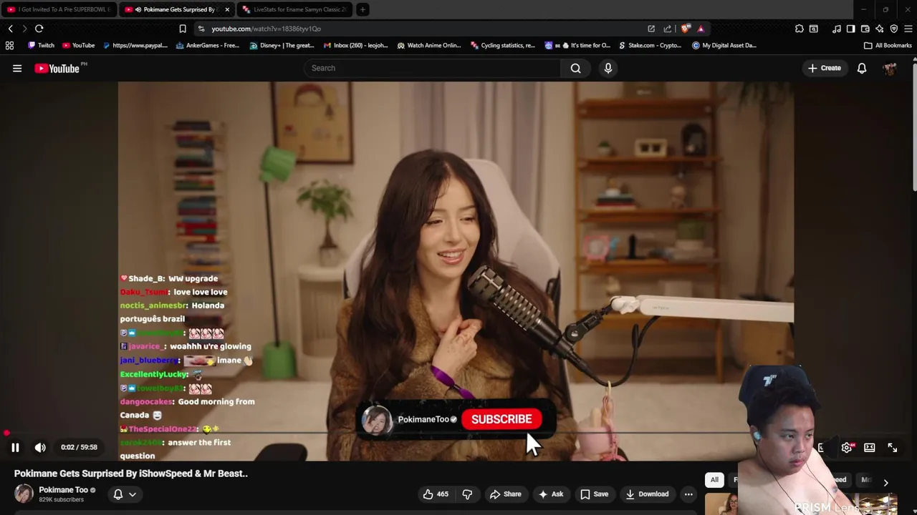Click the red SUBSCRIBE overlay button

pyautogui.click(x=501, y=419)
